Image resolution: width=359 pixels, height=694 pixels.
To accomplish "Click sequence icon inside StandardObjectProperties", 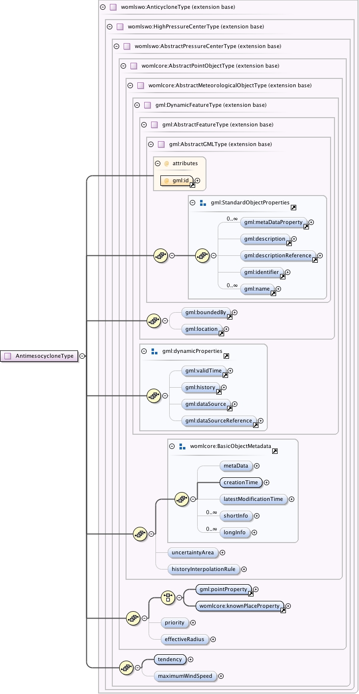I will [x=203, y=255].
